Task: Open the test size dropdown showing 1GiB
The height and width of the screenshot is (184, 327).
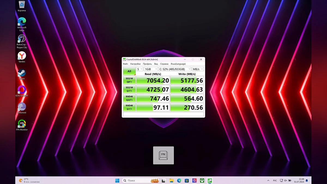Action: pyautogui.click(x=151, y=69)
